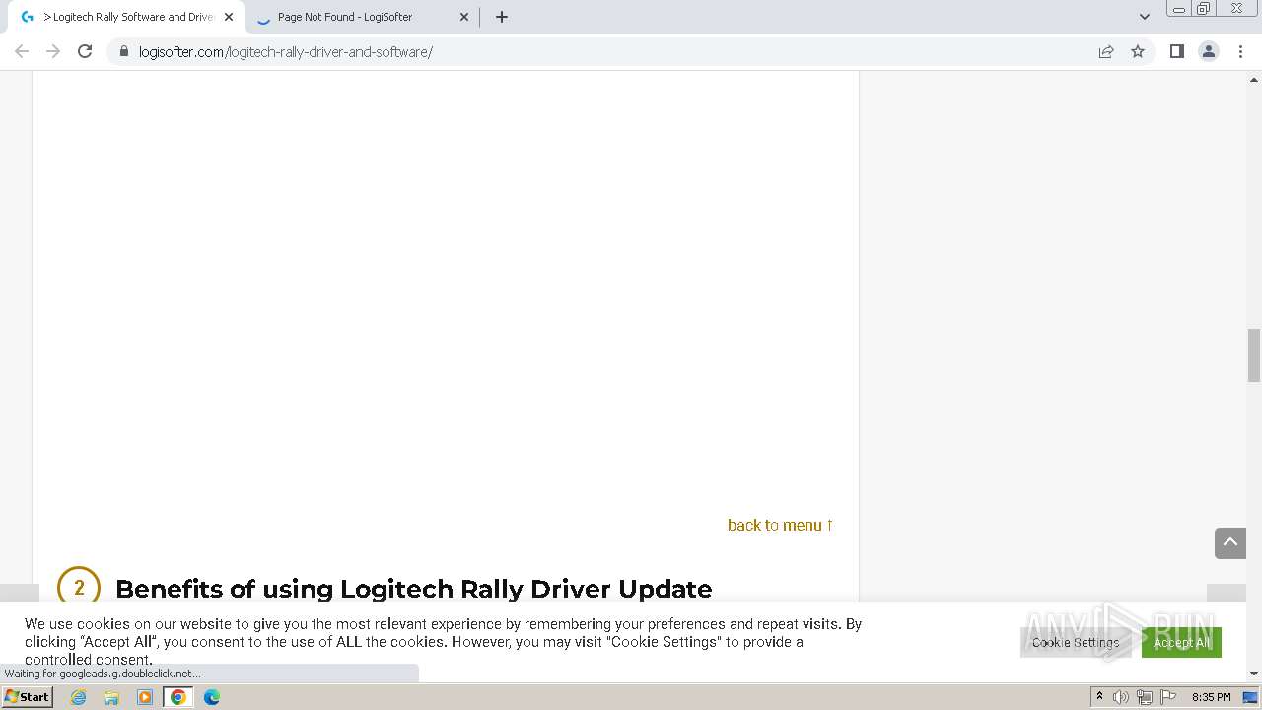Screen dimensions: 1262x710
Task: Accept All cookies
Action: point(1181,642)
